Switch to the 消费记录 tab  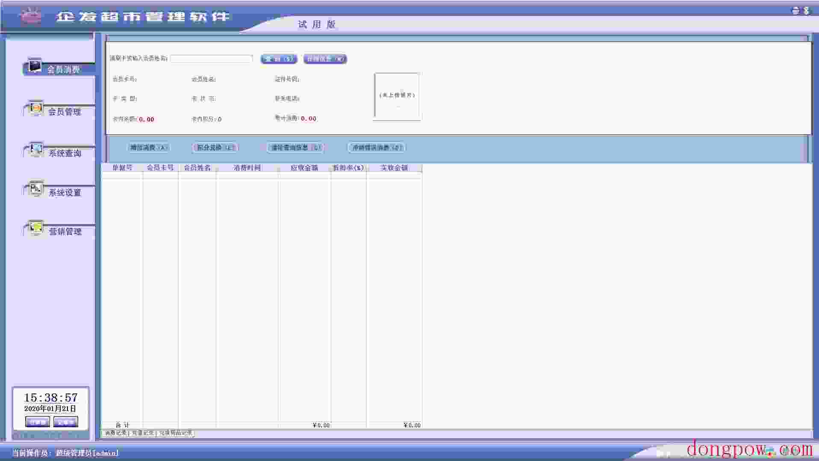(115, 433)
